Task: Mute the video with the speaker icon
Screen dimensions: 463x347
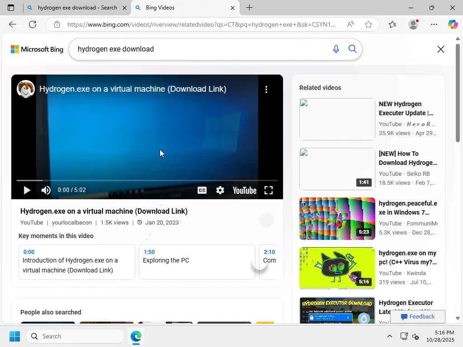Action: (46, 190)
